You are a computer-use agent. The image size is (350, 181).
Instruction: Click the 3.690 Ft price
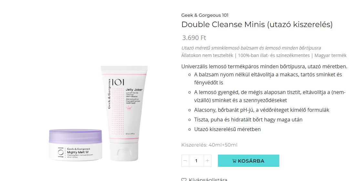pyautogui.click(x=194, y=38)
